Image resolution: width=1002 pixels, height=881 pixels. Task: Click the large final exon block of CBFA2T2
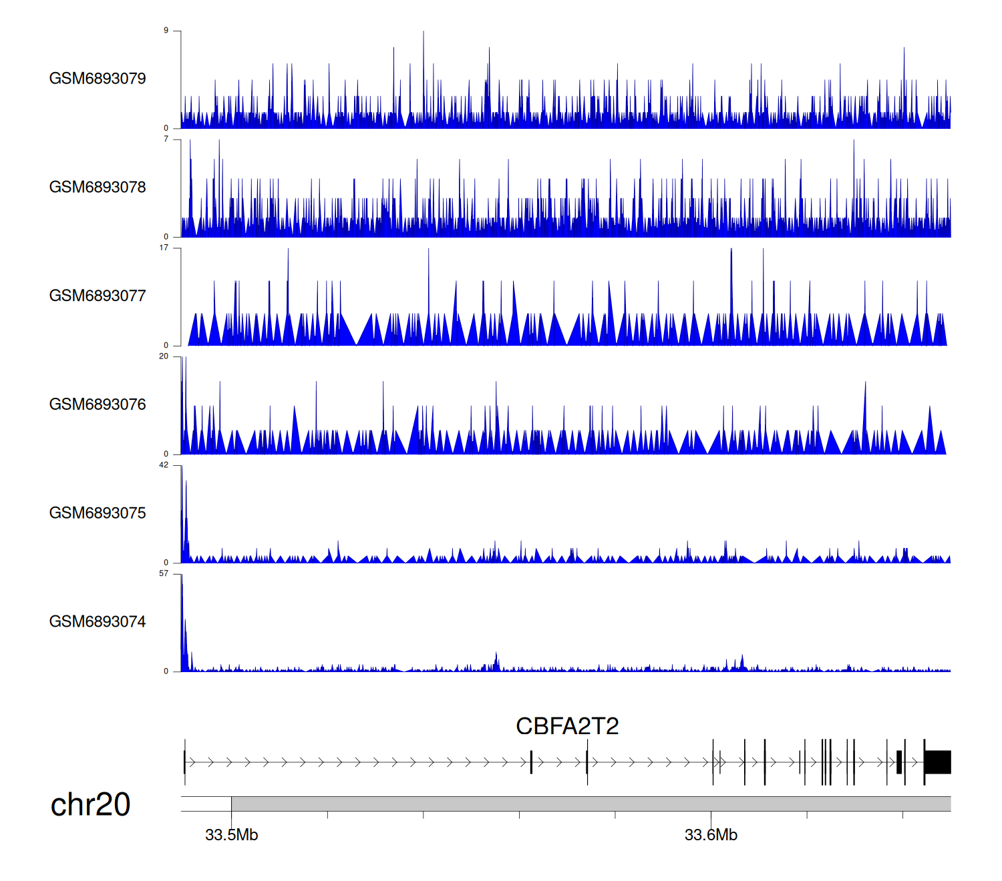click(938, 762)
